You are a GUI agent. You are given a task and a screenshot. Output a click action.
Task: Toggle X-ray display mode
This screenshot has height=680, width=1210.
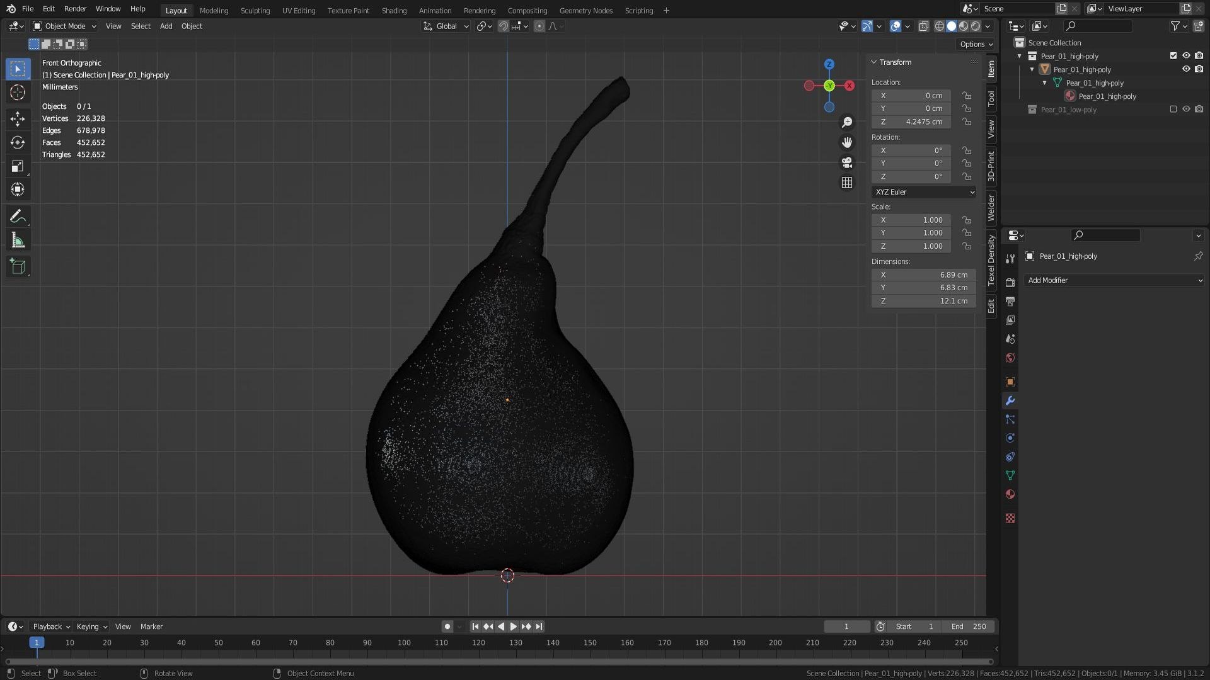click(923, 26)
